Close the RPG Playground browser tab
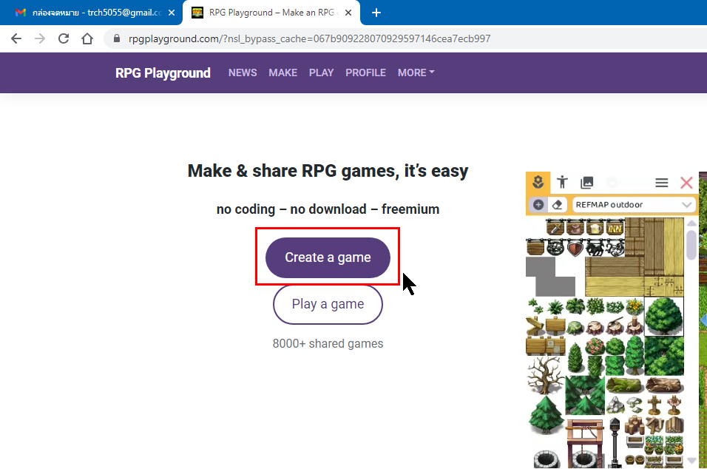This screenshot has width=707, height=469. 348,13
